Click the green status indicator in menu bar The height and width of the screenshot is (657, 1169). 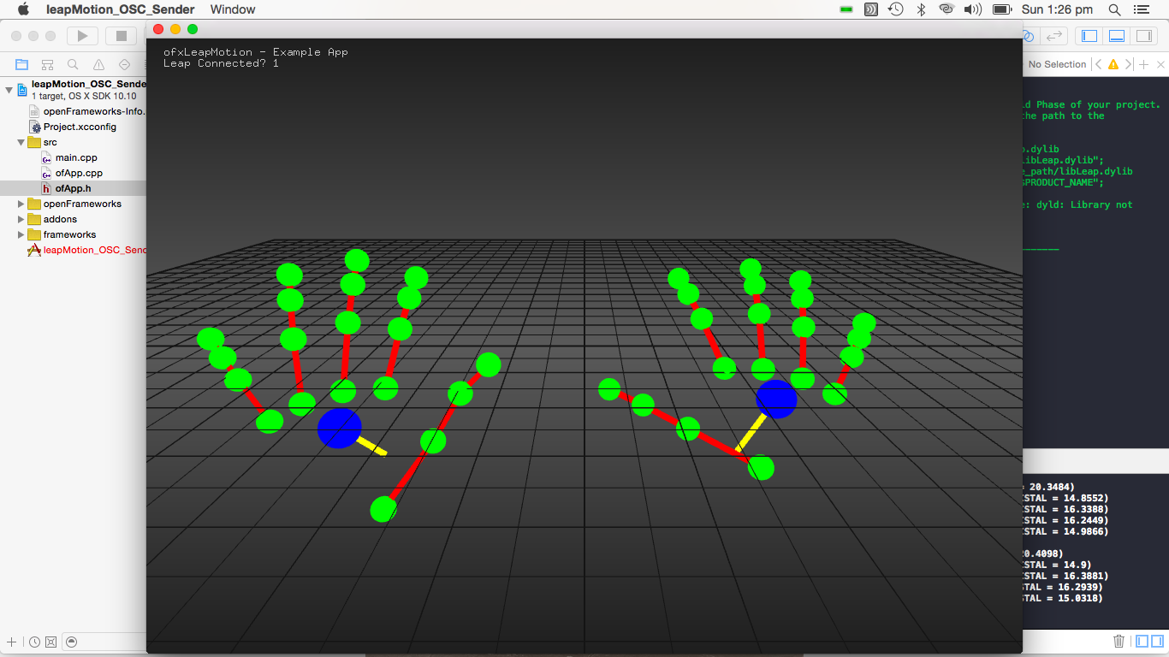point(846,9)
